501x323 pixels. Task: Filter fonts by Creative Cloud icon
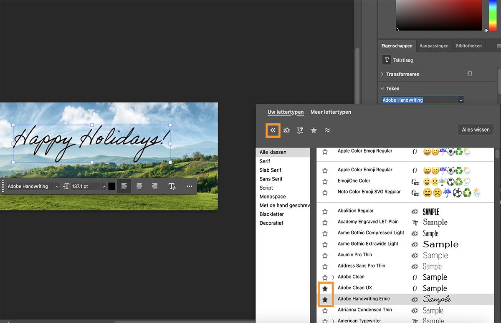[x=286, y=130]
